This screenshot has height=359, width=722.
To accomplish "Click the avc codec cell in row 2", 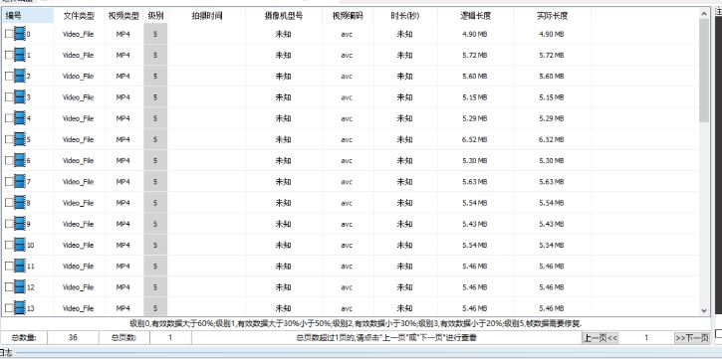I will 347,77.
